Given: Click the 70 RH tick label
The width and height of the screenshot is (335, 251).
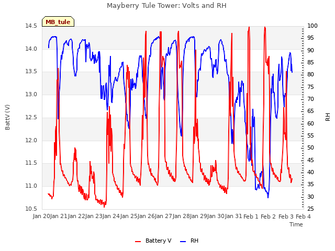Looking at the screenshot, I should coord(310,99).
